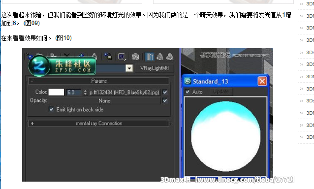Click the "(图09)" figure reference text
The image size is (314, 189).
pyautogui.click(x=31, y=23)
